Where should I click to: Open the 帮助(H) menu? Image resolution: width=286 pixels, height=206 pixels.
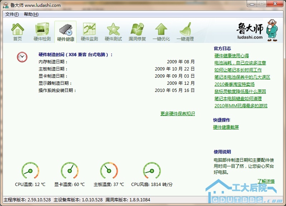[x=31, y=14]
